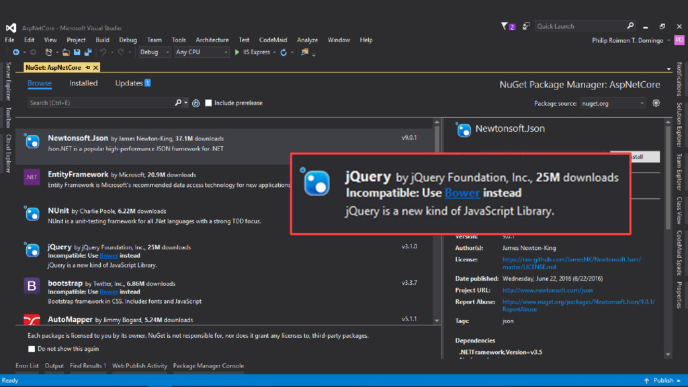
Task: Click the Open File folder icon
Action: pos(66,52)
